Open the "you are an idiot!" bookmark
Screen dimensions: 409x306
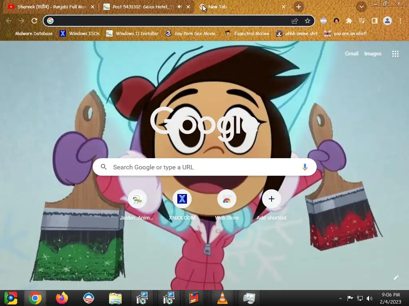[345, 33]
